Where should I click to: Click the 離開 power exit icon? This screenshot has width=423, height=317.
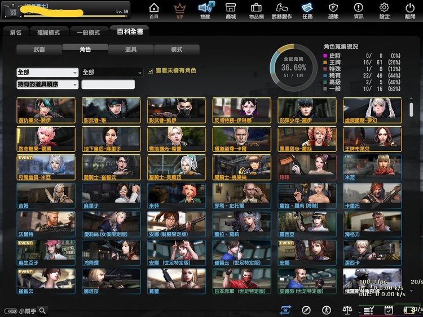click(410, 11)
